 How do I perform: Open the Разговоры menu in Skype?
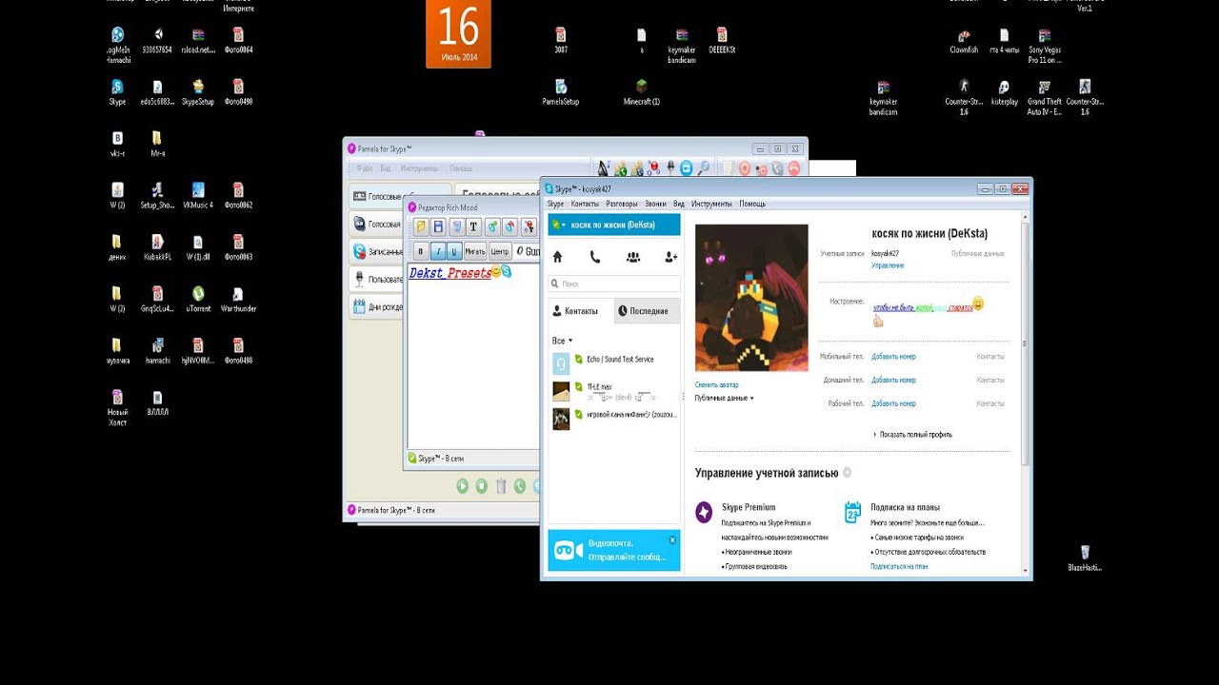(x=622, y=204)
